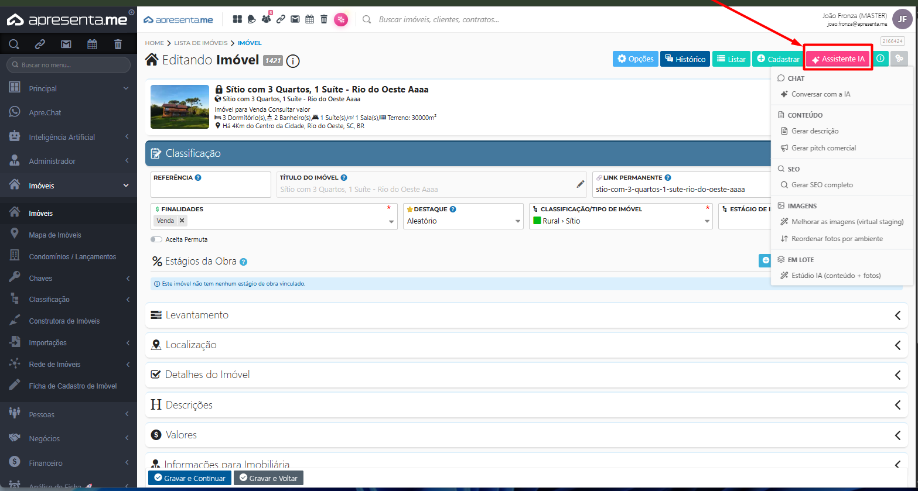Go to HOME breadcrumb
The width and height of the screenshot is (918, 491).
[x=155, y=43]
